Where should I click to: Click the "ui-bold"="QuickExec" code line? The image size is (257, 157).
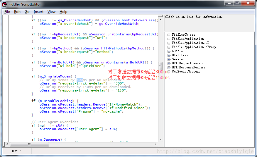pos(72,66)
